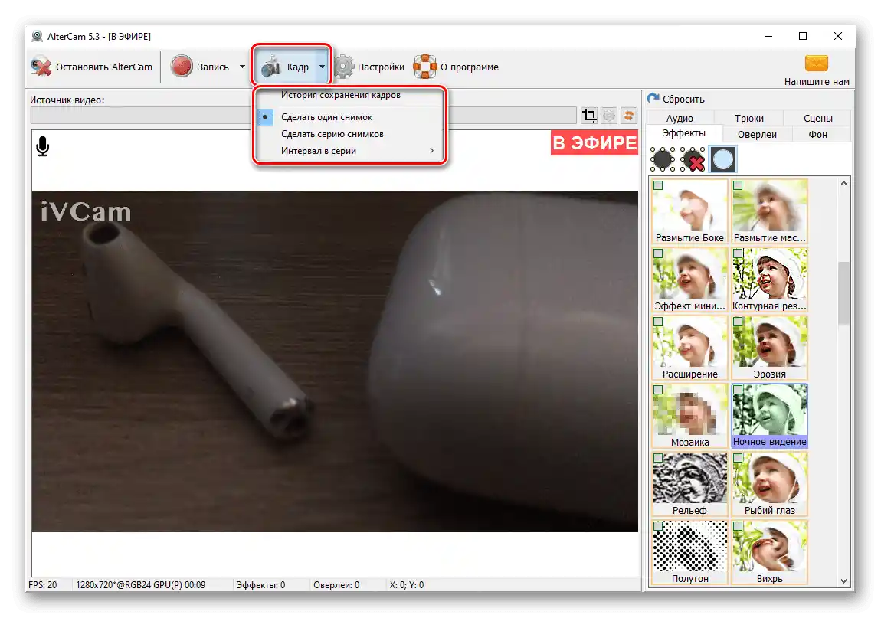
Task: Select the Эффекты tab
Action: (684, 133)
